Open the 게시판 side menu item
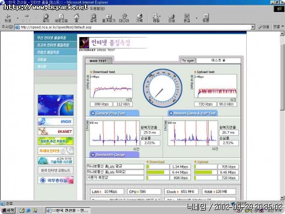 55,66
